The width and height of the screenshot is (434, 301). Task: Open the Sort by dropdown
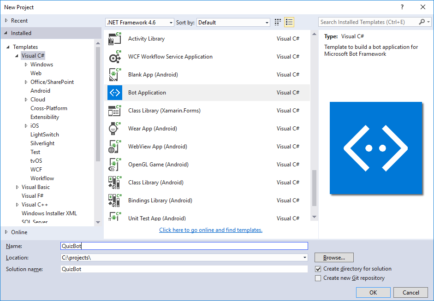pyautogui.click(x=267, y=22)
